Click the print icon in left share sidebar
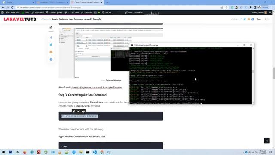The image size is (275, 155). [51, 59]
